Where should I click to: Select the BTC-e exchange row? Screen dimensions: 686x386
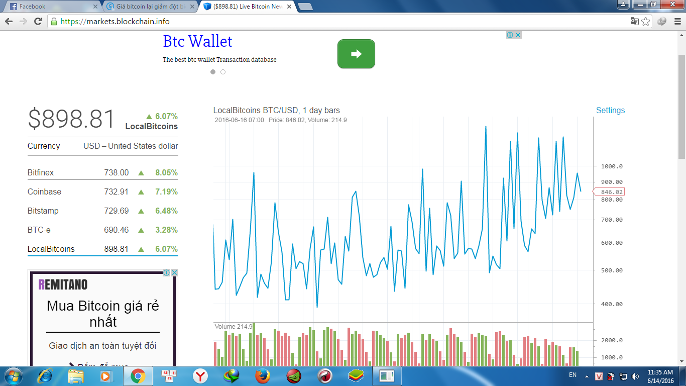tap(103, 230)
